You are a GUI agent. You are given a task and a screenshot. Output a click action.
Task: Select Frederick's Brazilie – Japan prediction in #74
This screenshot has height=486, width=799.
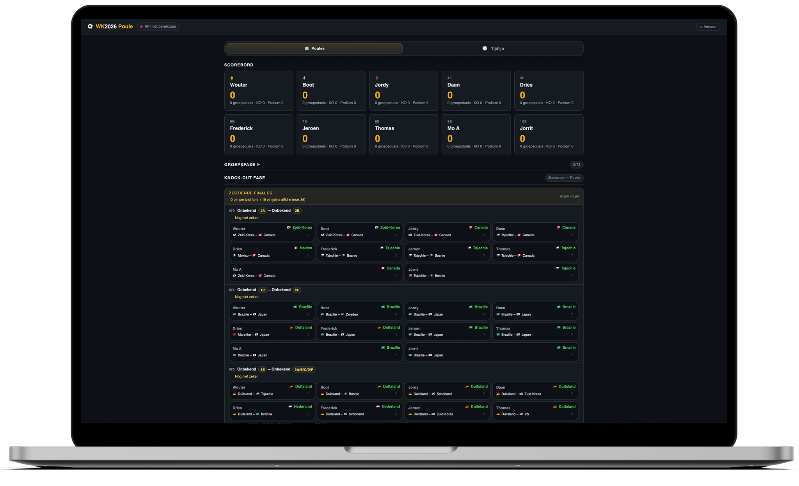point(337,335)
